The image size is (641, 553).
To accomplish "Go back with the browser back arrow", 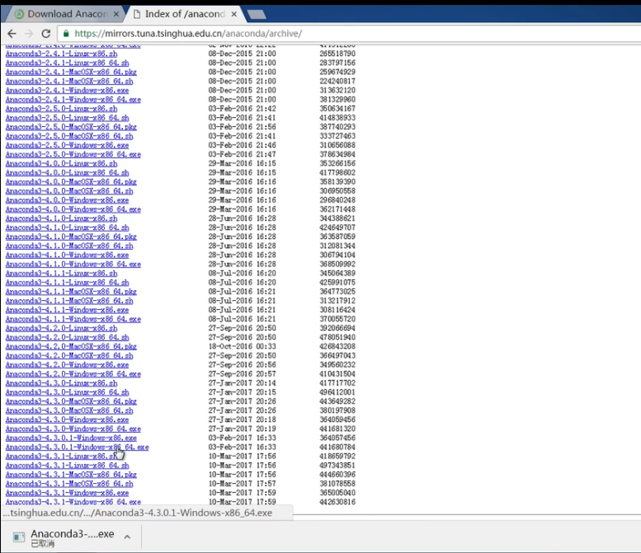I will click(x=12, y=34).
